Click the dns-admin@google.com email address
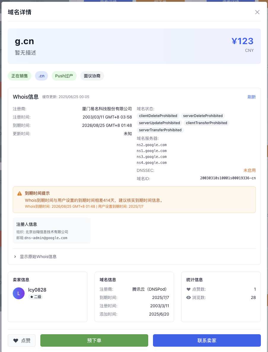This screenshot has height=352, width=268. (46, 238)
